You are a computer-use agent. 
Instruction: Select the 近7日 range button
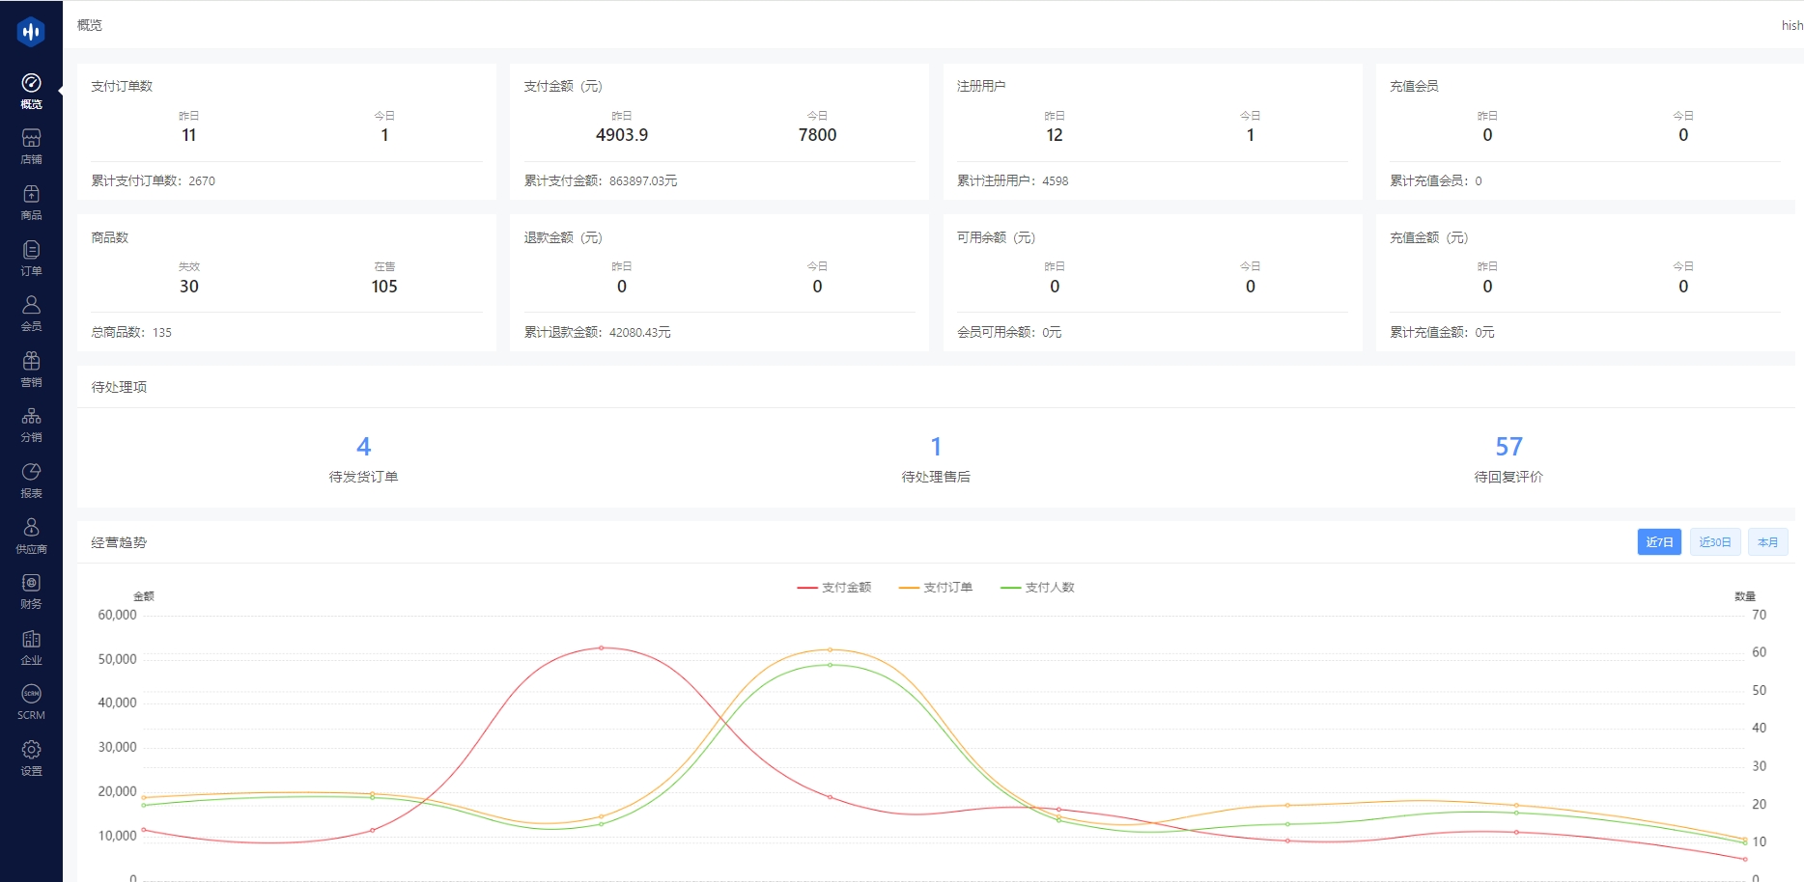click(x=1659, y=542)
